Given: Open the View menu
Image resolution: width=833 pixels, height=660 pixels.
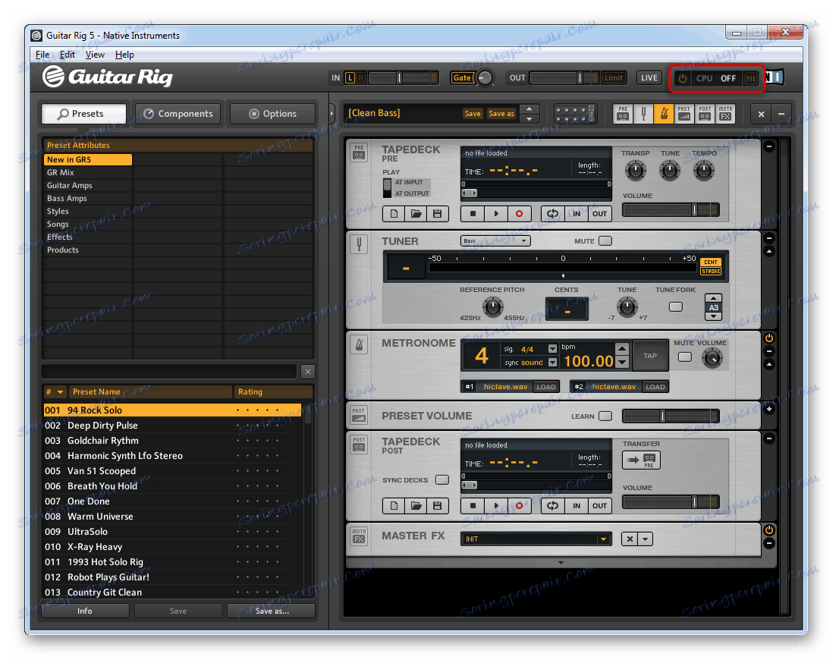Looking at the screenshot, I should click(x=95, y=55).
